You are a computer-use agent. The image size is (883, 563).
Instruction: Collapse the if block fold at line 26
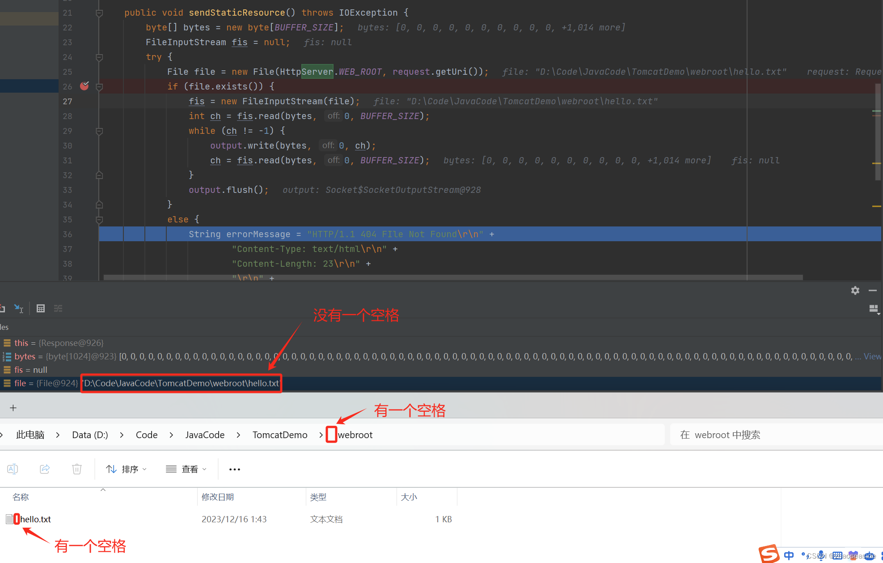coord(99,87)
